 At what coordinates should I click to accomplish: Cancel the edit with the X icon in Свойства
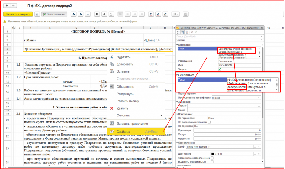click(x=192, y=32)
